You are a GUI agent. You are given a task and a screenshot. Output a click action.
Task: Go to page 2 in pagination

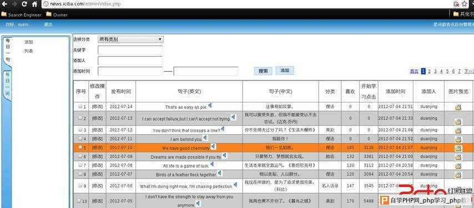coord(429,71)
